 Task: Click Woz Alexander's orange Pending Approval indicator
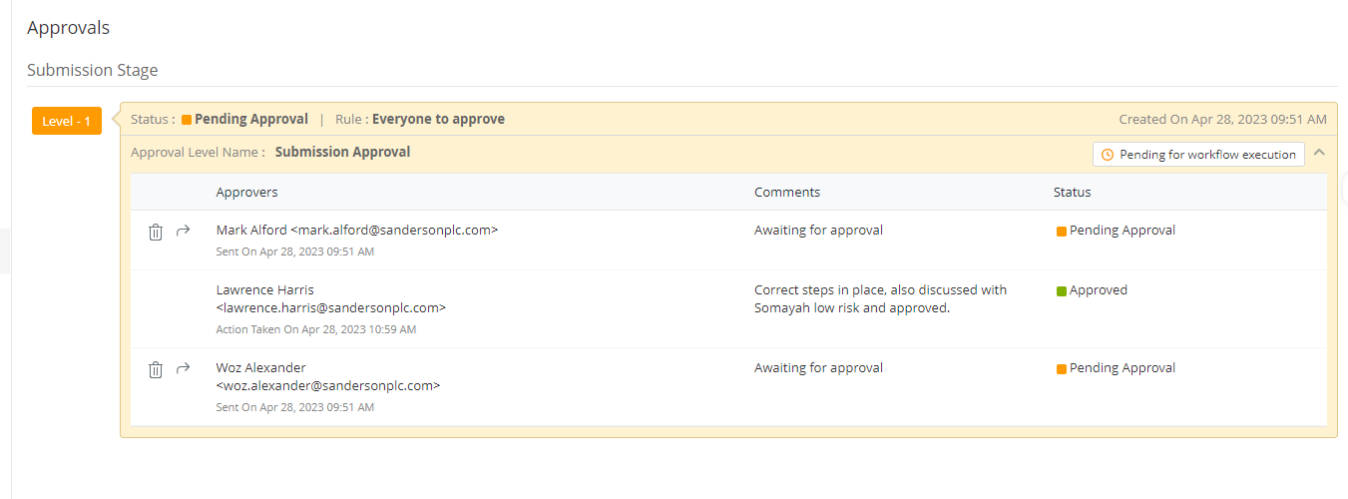(x=1062, y=369)
